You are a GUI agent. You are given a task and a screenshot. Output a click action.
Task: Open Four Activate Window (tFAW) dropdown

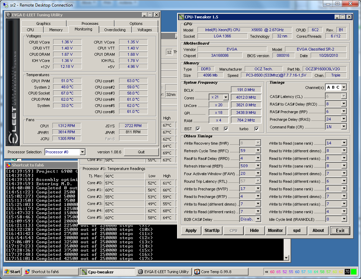coord(258,173)
